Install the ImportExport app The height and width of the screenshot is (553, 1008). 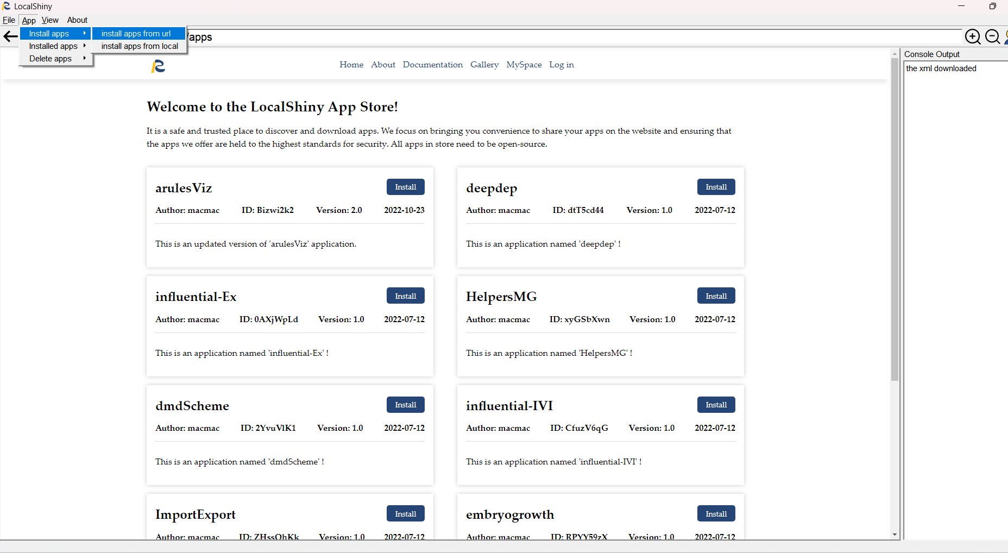[406, 514]
